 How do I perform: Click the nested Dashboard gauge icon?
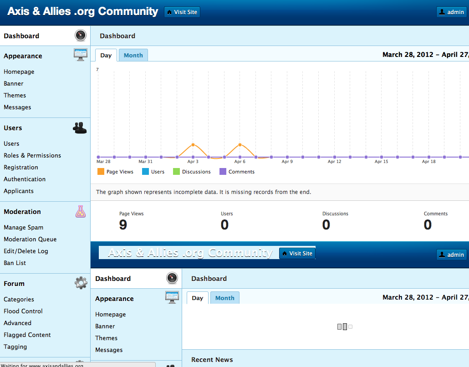coord(172,278)
